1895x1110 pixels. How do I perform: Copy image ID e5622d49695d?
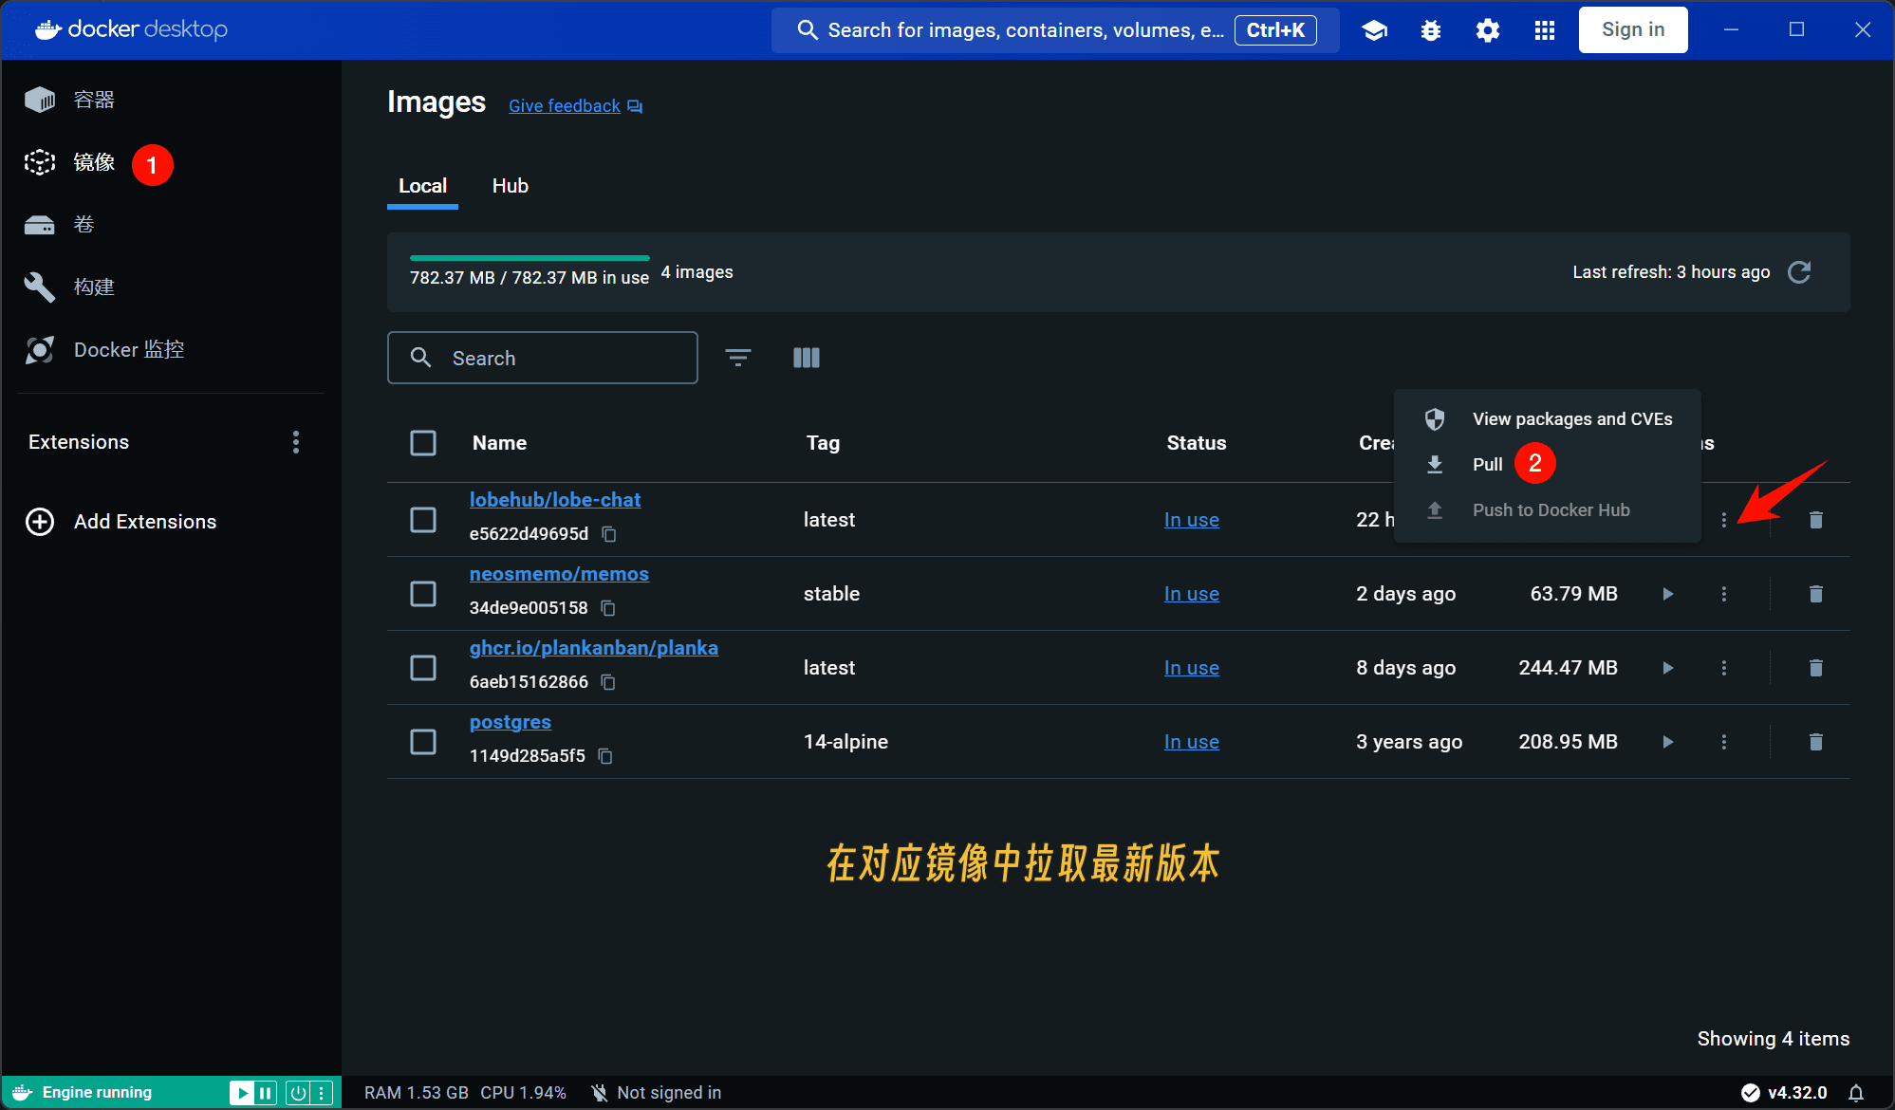point(609,534)
